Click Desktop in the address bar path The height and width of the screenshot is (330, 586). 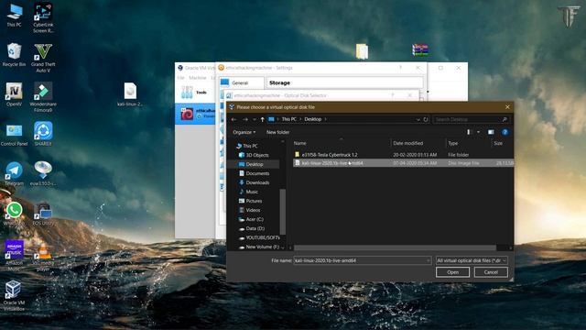(313, 119)
